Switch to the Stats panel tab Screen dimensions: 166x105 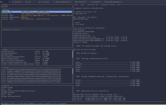tap(82, 5)
